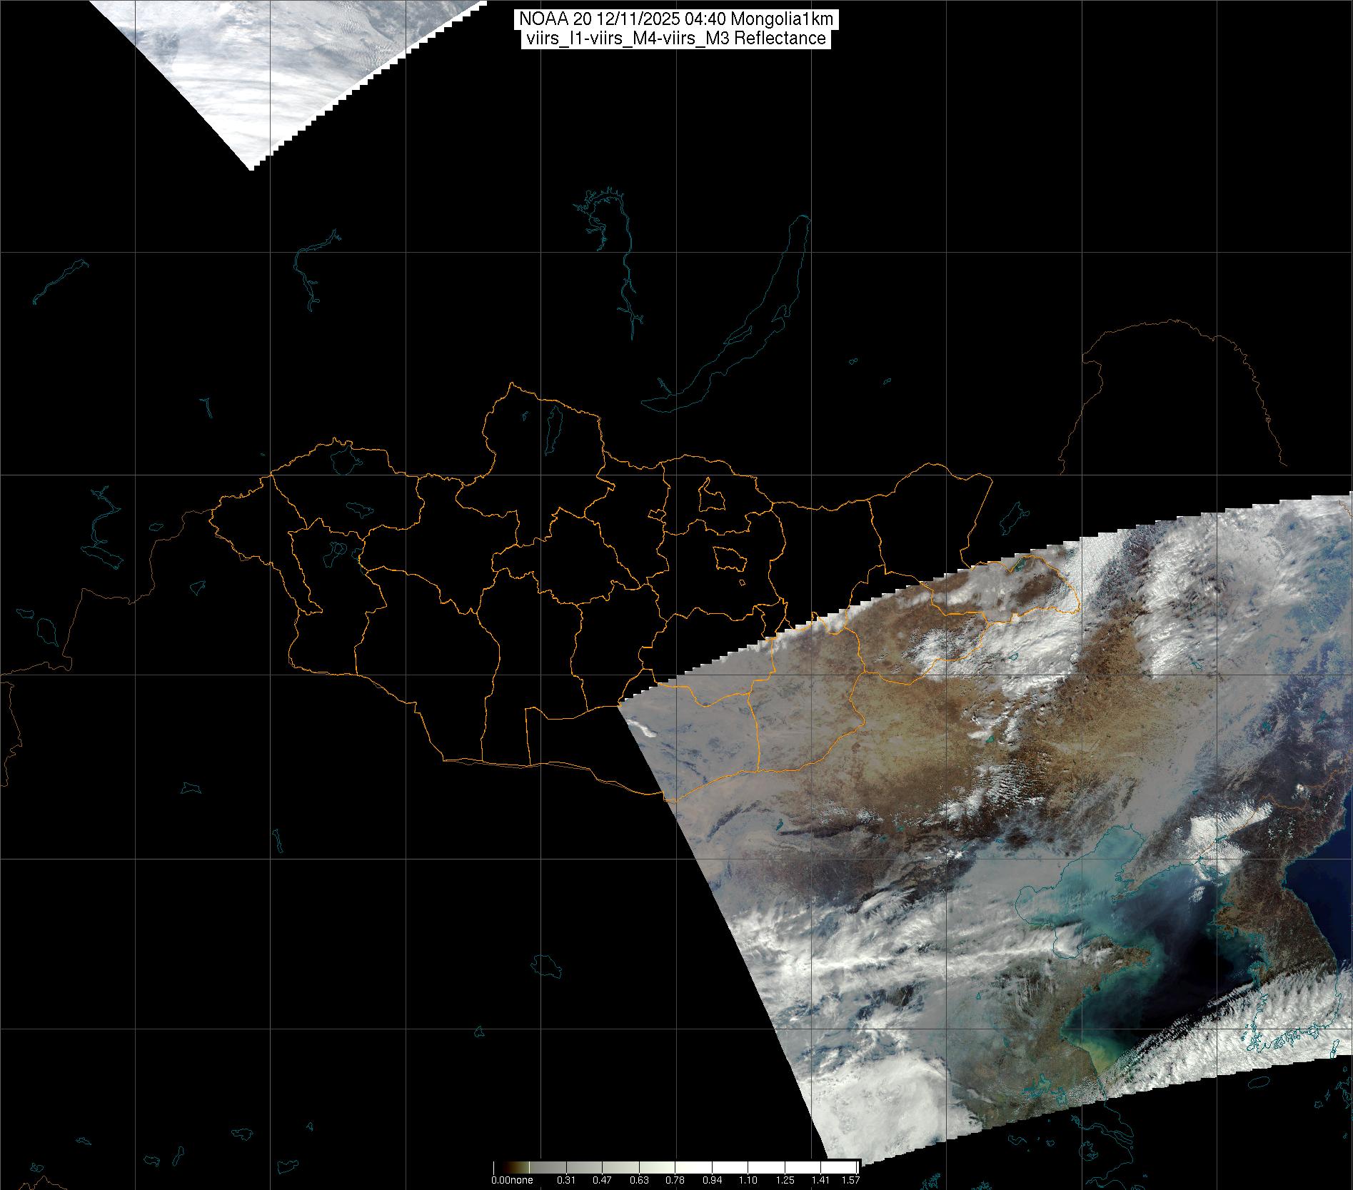Click the reflectance color scale gradient bar
Image resolution: width=1353 pixels, height=1190 pixels.
[x=676, y=1167]
